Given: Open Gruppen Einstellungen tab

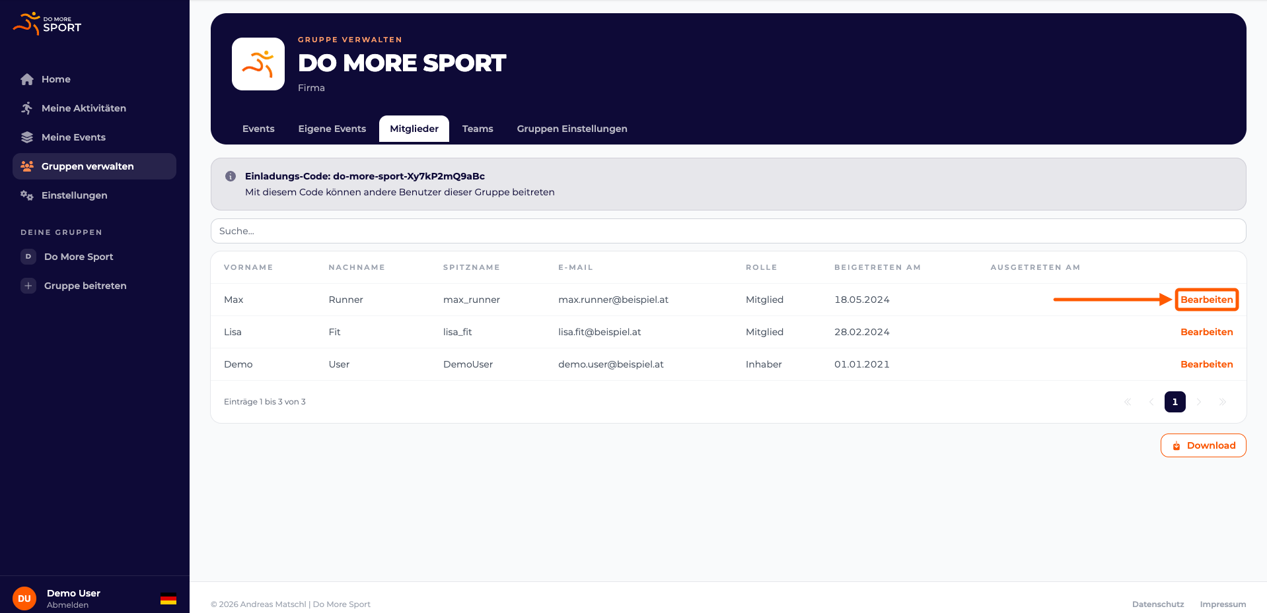Looking at the screenshot, I should tap(572, 129).
